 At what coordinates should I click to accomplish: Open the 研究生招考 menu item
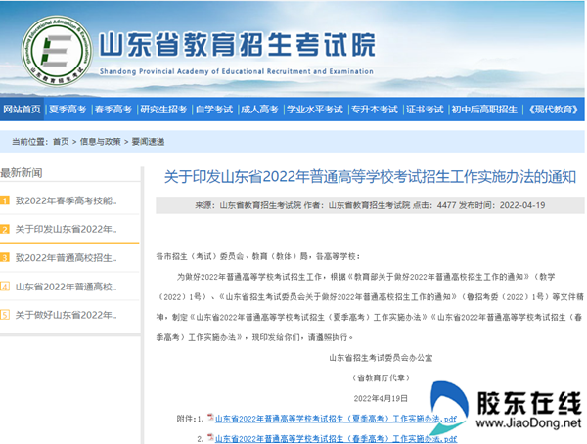click(163, 110)
